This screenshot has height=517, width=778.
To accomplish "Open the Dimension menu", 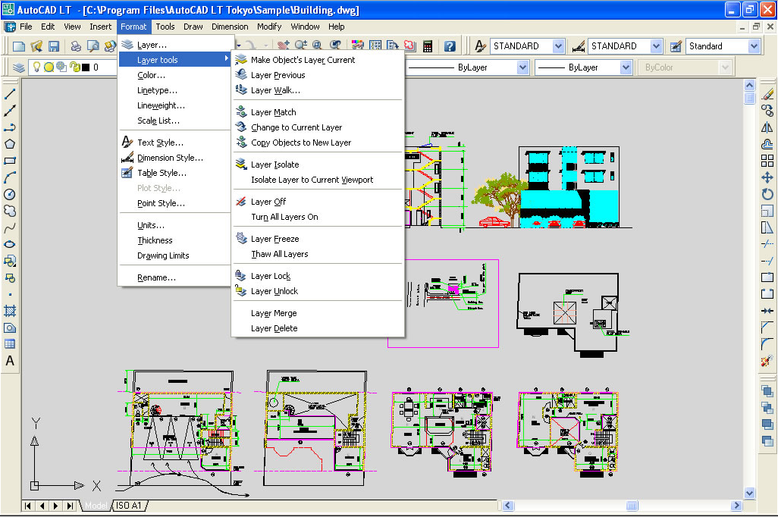I will [230, 27].
